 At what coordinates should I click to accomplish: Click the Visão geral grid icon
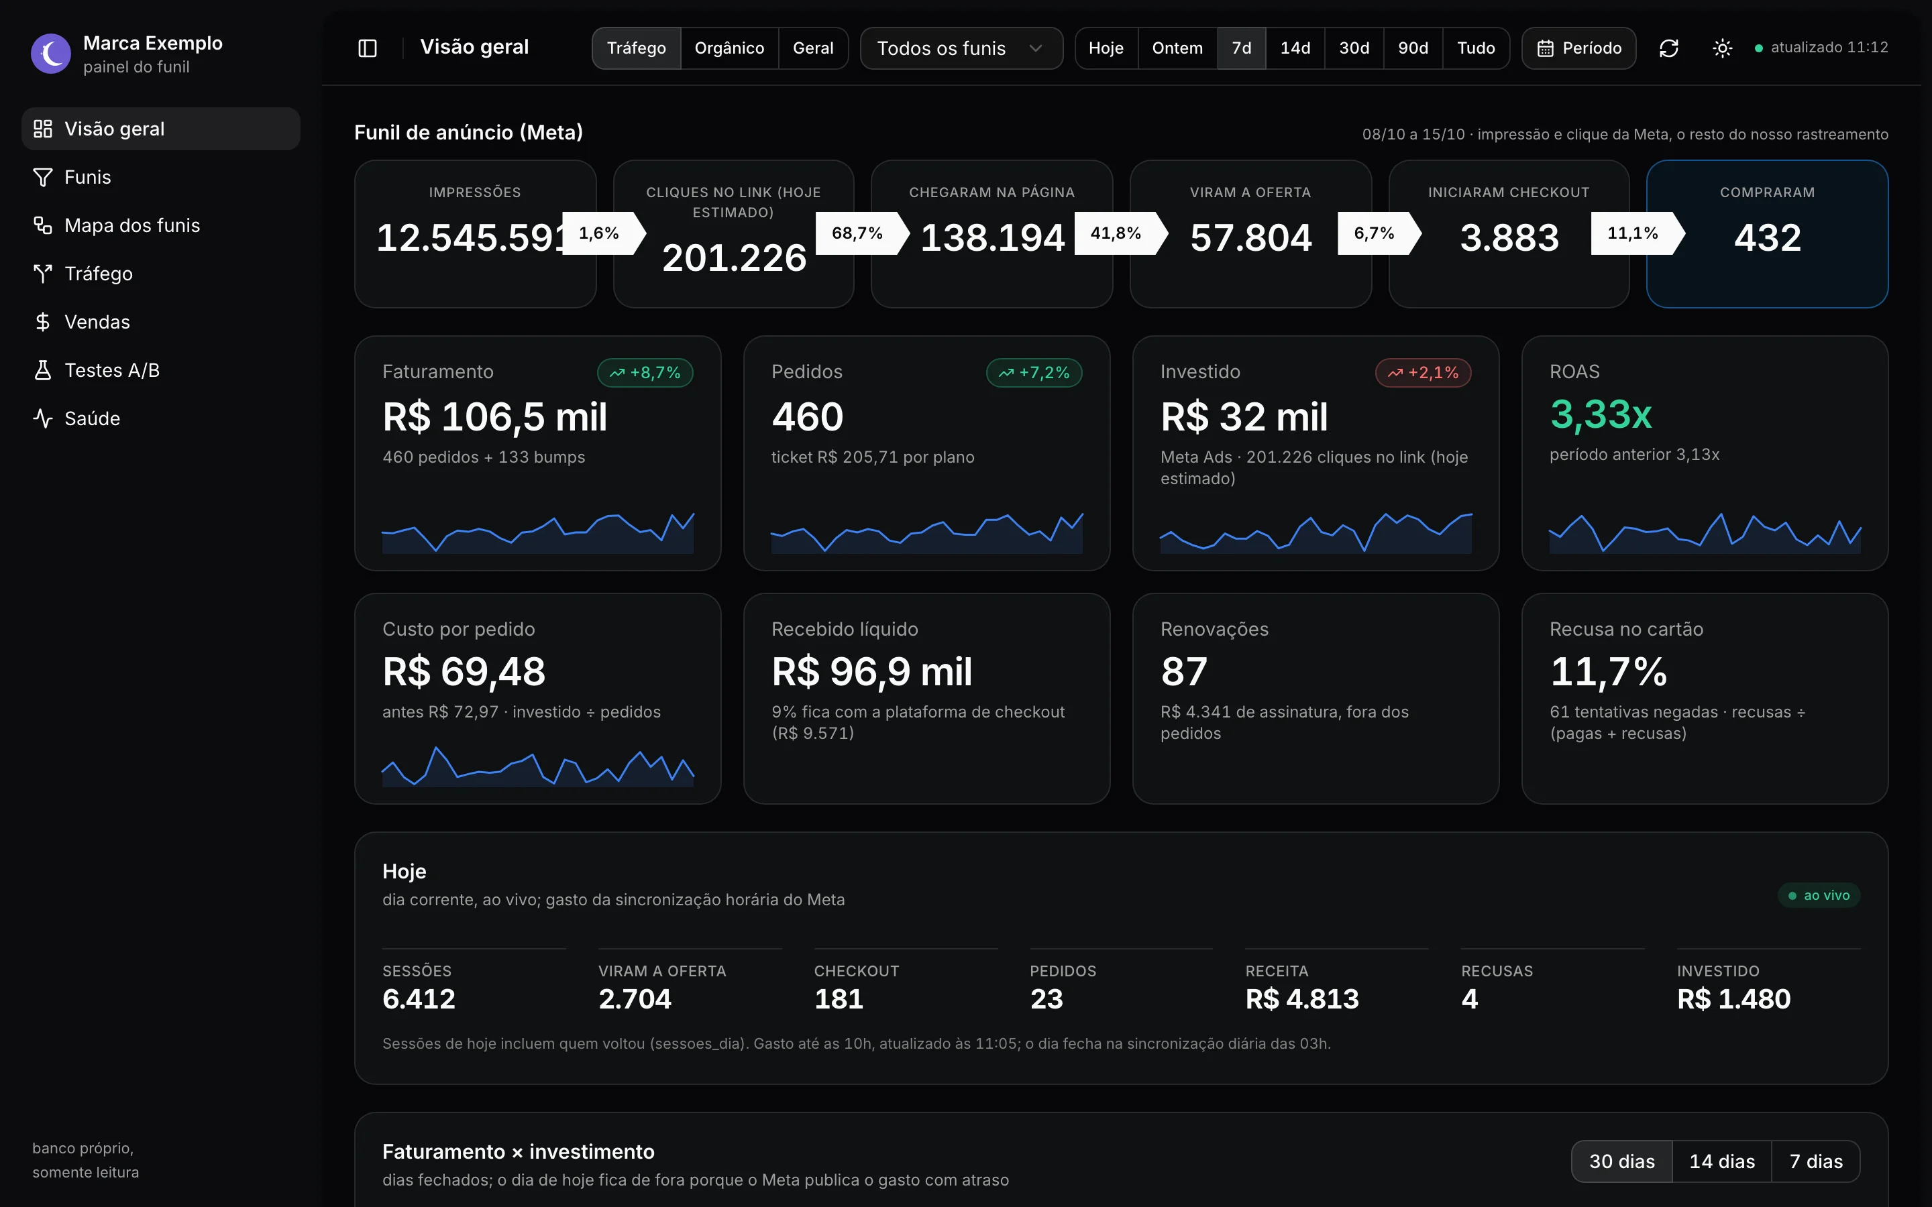pos(42,129)
